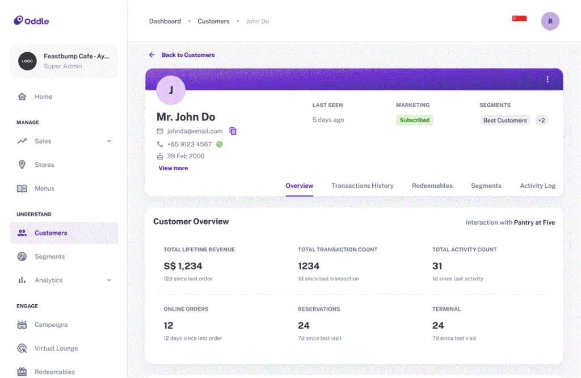Screen dimensions: 581x378
Task: Open the user avatar B profile
Action: [550, 21]
